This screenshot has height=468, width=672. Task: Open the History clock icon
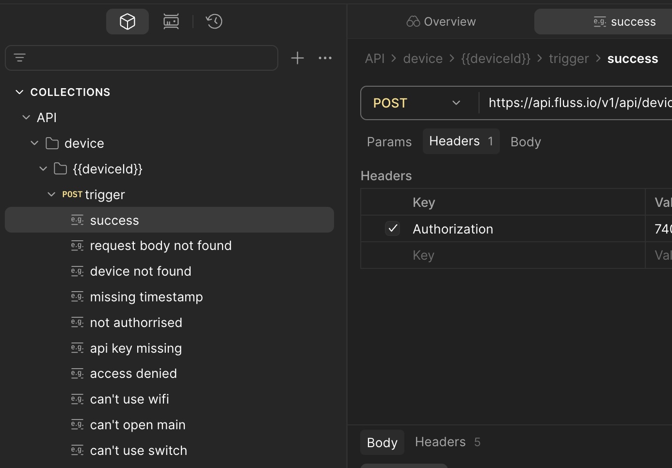click(214, 21)
